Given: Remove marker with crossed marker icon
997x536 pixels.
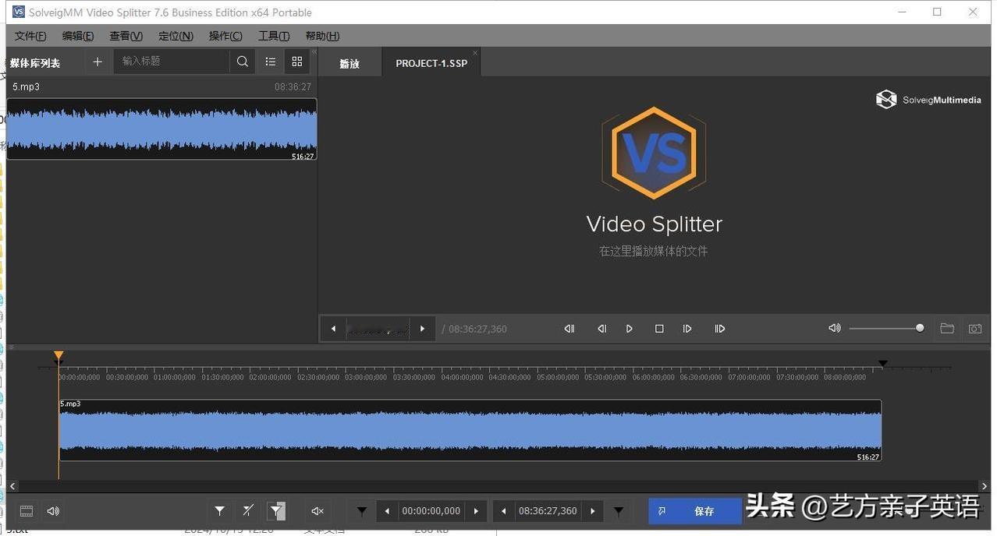Looking at the screenshot, I should pyautogui.click(x=248, y=511).
